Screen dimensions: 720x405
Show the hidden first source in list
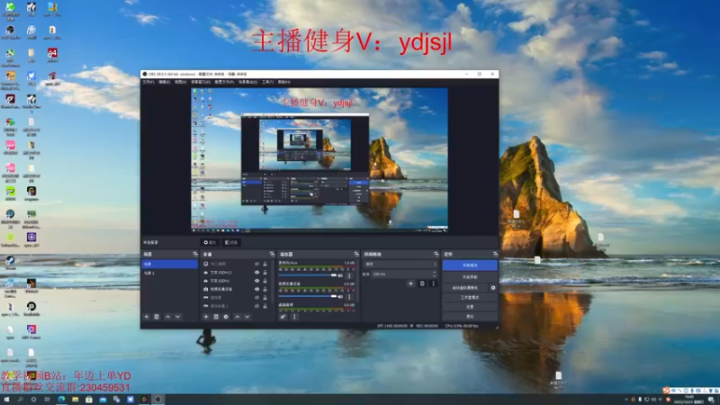(256, 264)
